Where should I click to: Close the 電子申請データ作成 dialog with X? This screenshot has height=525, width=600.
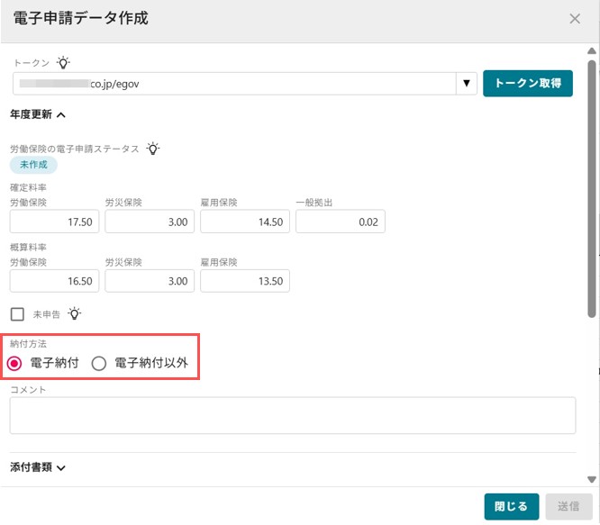coord(575,18)
